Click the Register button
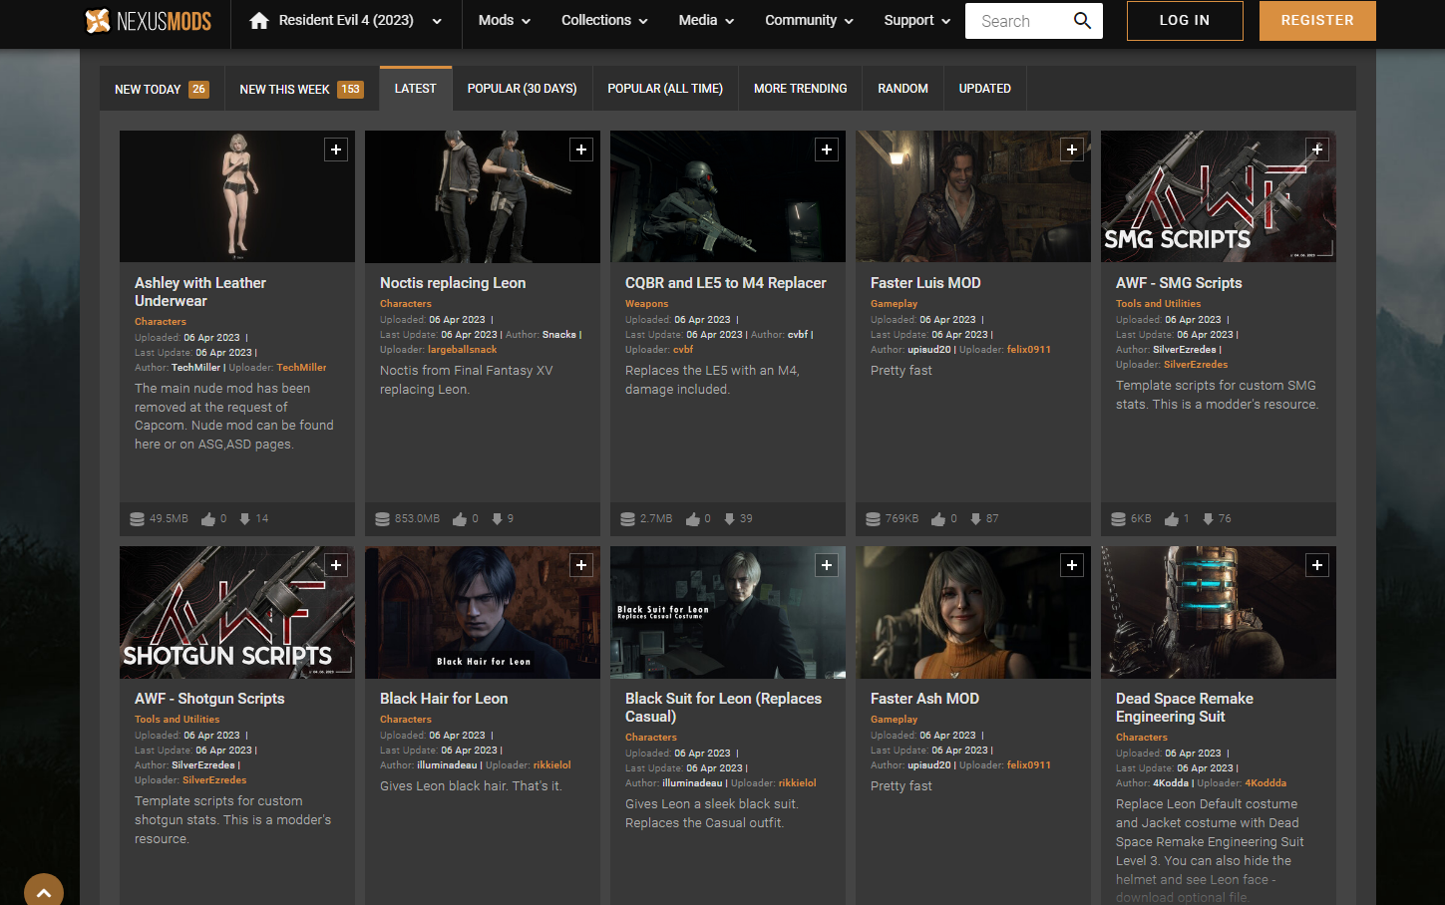 [1317, 21]
